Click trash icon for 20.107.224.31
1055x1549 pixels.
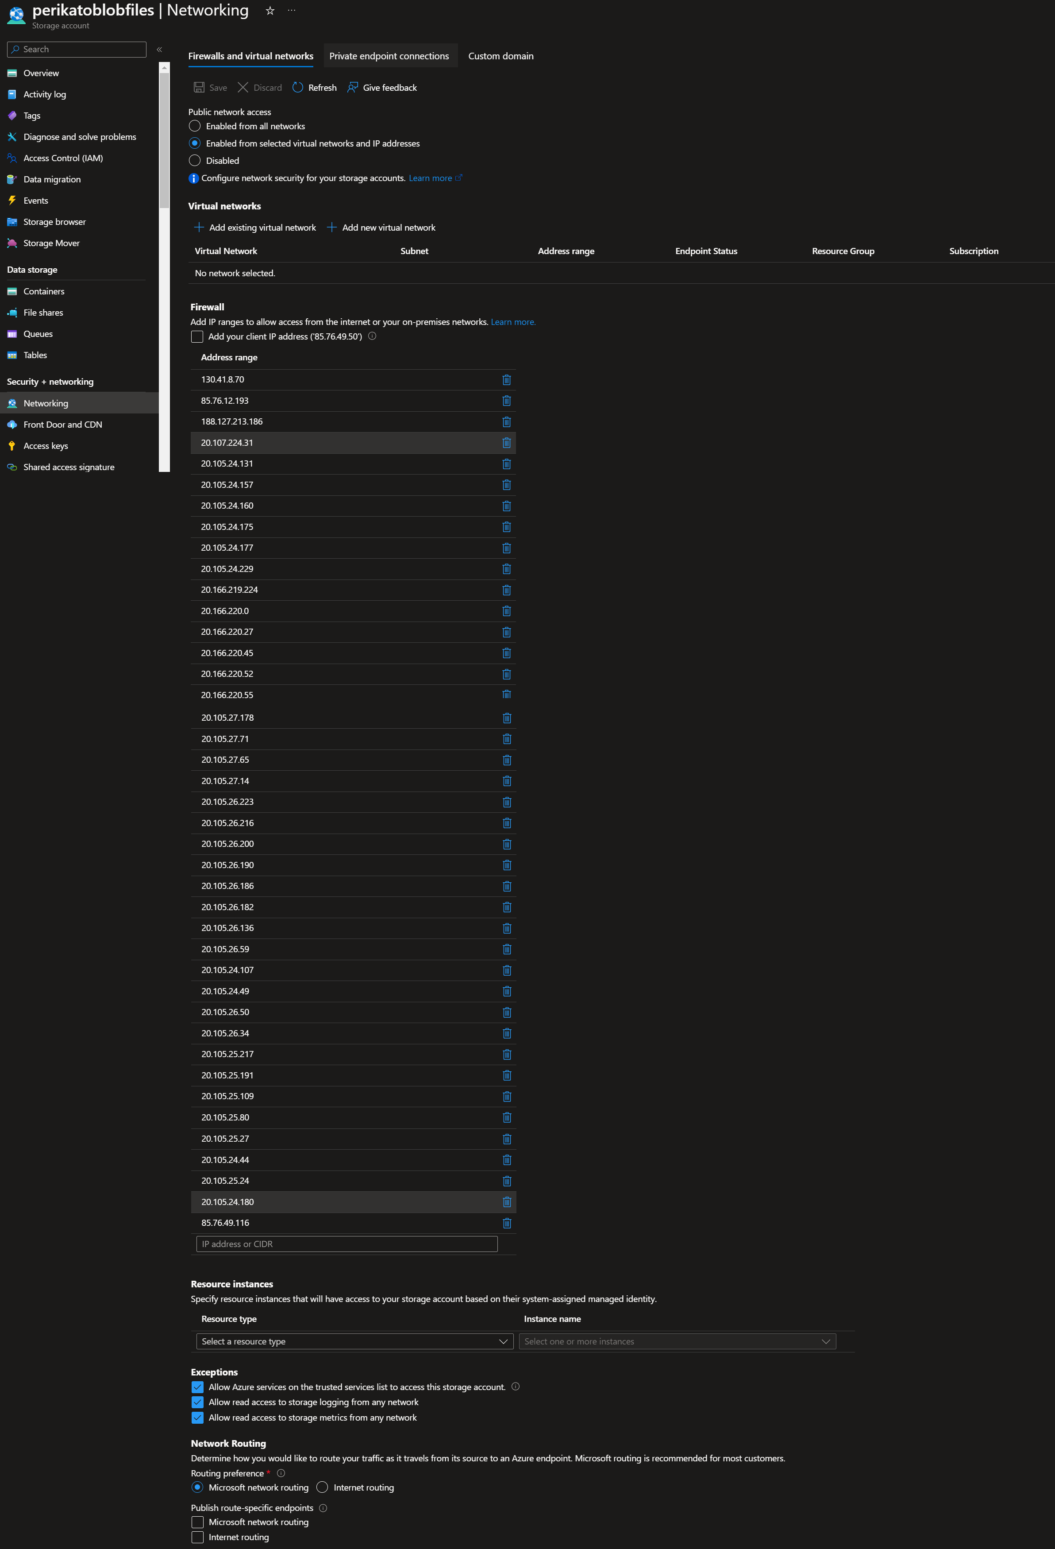507,443
